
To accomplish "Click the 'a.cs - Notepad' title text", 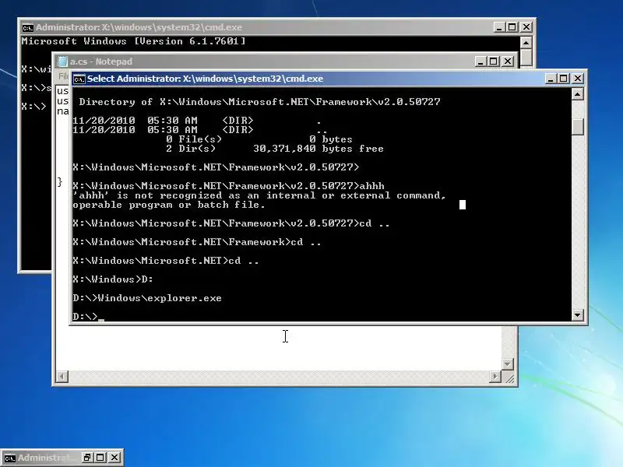I will tap(101, 61).
